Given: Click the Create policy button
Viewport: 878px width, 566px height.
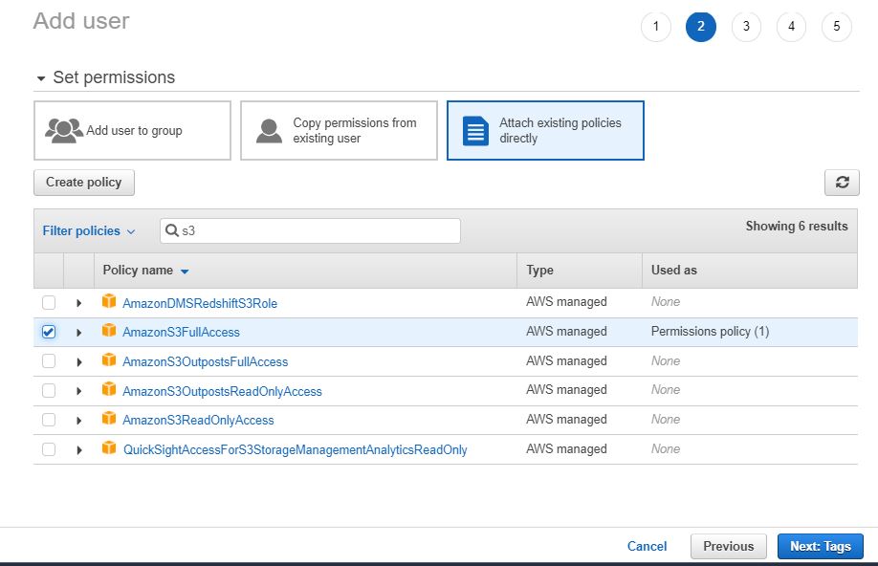Looking at the screenshot, I should pyautogui.click(x=83, y=182).
